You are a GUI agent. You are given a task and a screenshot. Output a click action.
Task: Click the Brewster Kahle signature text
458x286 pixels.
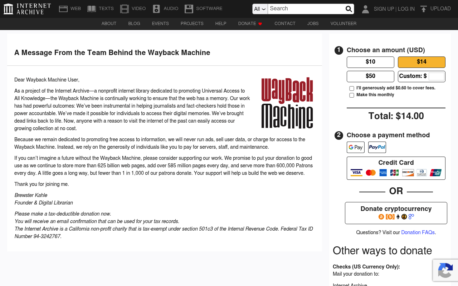(31, 195)
